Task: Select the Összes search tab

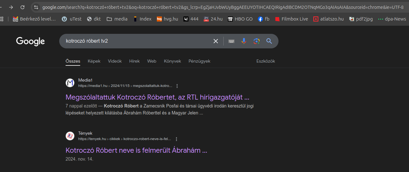Action: 73,61
